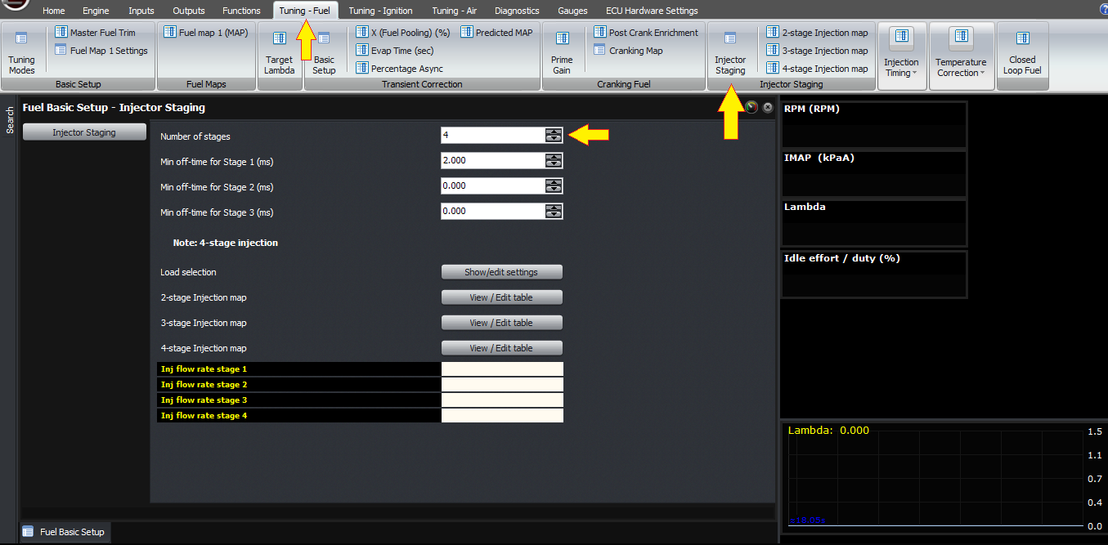Open Target Lambda table
This screenshot has height=545, width=1108.
[279, 52]
